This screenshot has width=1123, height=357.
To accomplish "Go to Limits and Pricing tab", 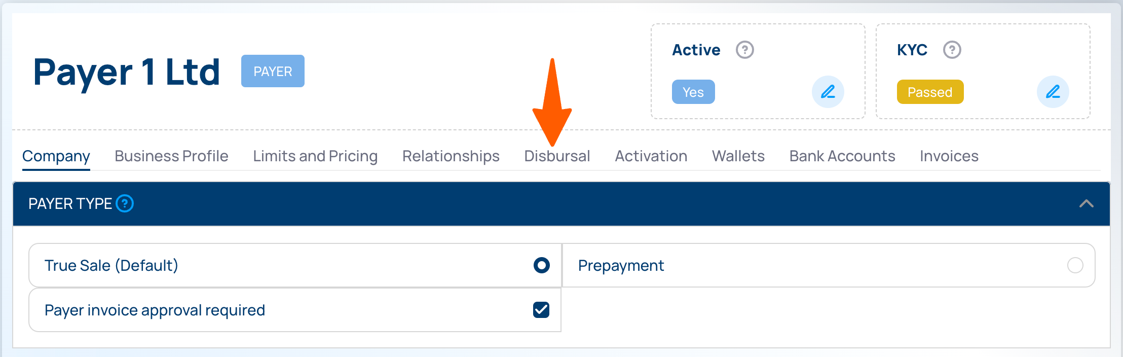I will click(315, 156).
